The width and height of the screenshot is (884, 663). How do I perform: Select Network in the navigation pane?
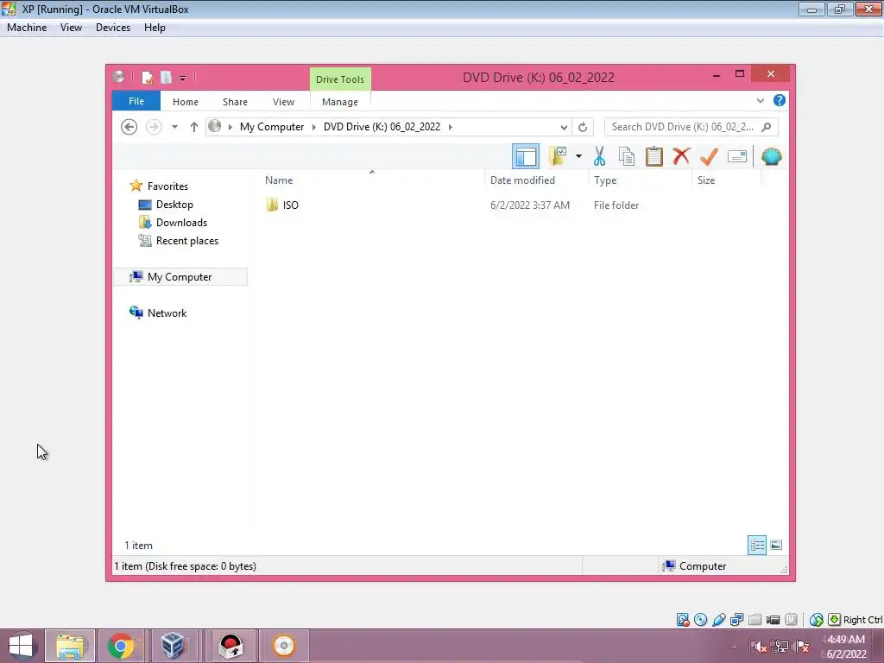click(x=167, y=313)
